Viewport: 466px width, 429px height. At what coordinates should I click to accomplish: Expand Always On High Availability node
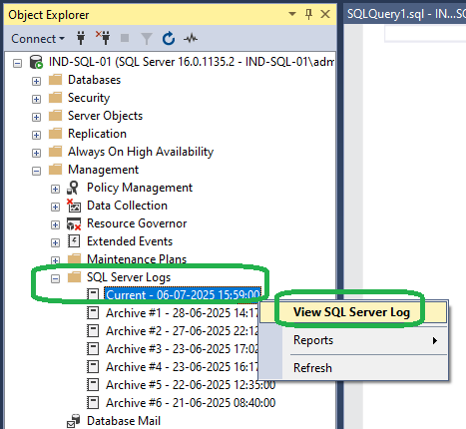(36, 153)
